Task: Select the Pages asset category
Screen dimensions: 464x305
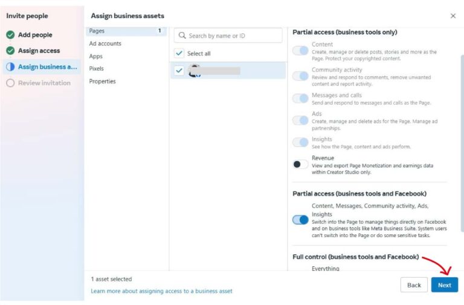Action: (x=126, y=31)
